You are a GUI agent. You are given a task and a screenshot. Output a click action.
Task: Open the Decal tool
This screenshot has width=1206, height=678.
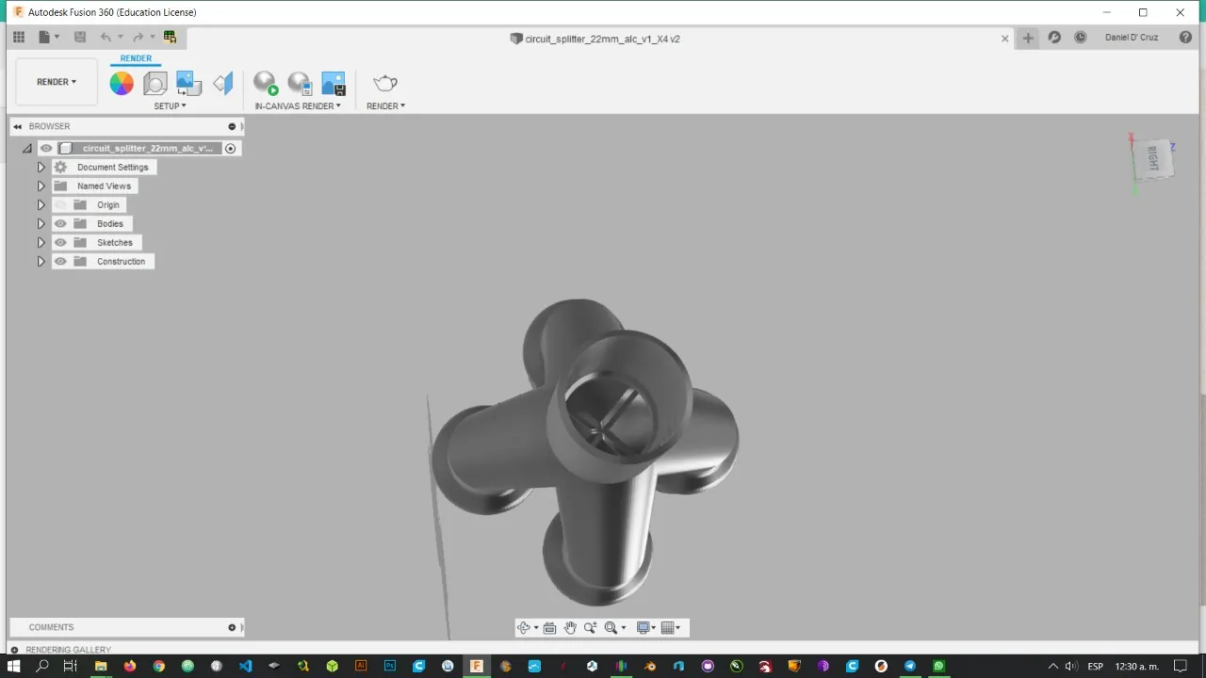188,83
